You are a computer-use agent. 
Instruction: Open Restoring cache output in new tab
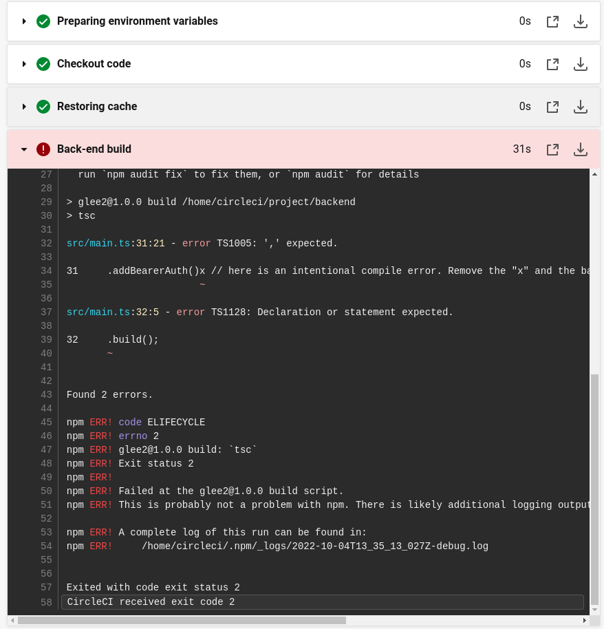tap(552, 107)
